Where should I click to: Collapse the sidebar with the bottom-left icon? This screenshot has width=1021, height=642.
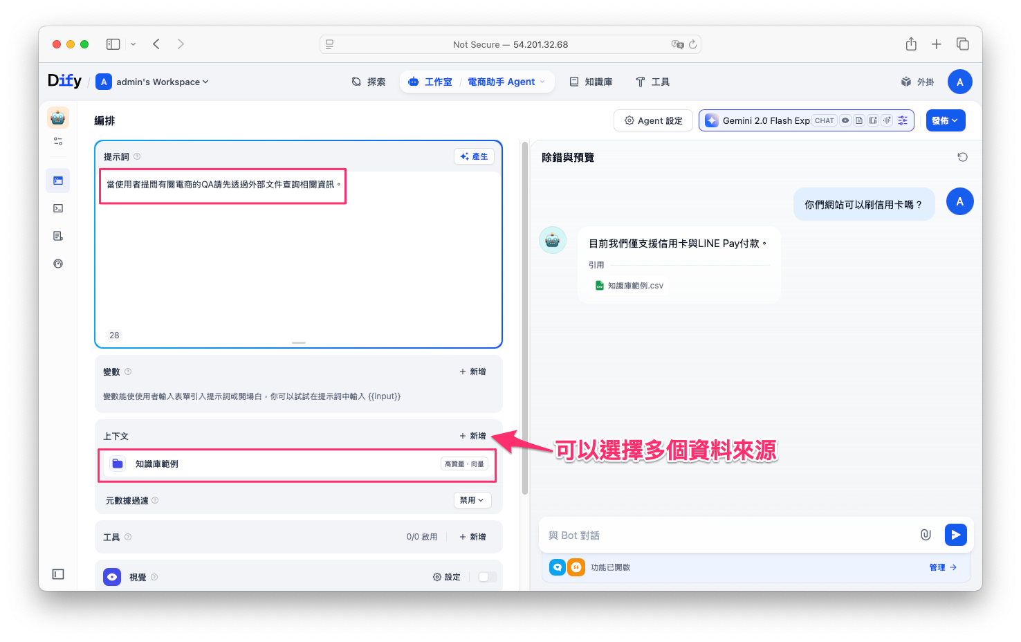58,574
